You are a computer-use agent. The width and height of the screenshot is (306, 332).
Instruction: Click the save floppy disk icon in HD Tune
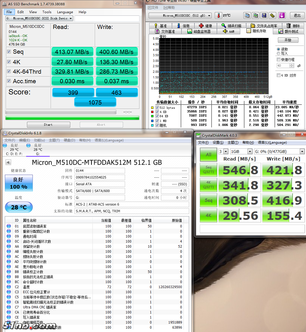click(x=264, y=15)
